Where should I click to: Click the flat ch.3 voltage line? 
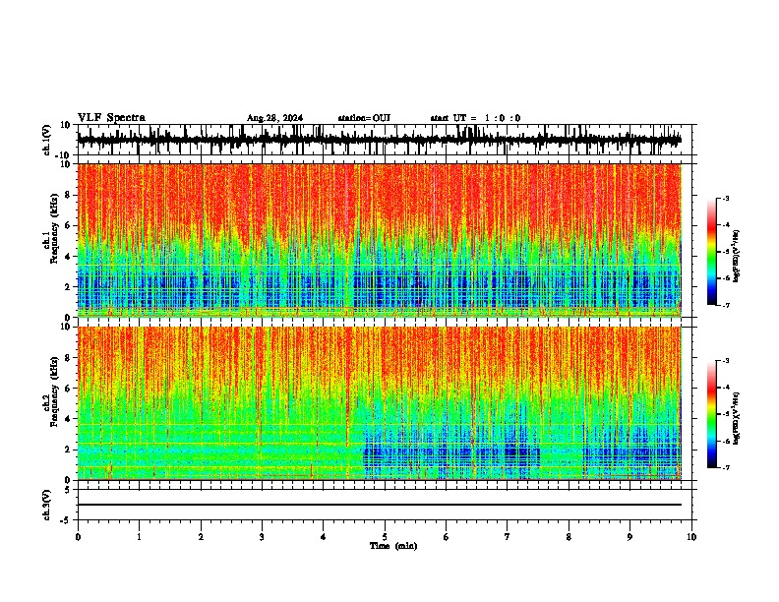[x=379, y=505]
